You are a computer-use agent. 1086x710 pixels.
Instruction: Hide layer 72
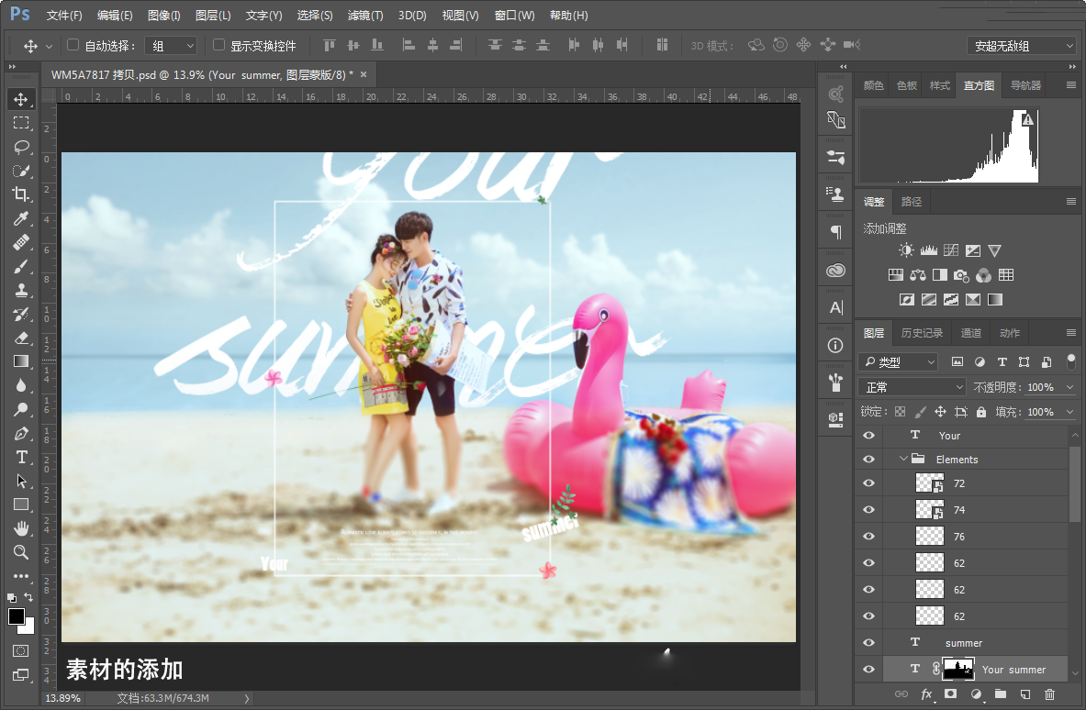coord(868,483)
